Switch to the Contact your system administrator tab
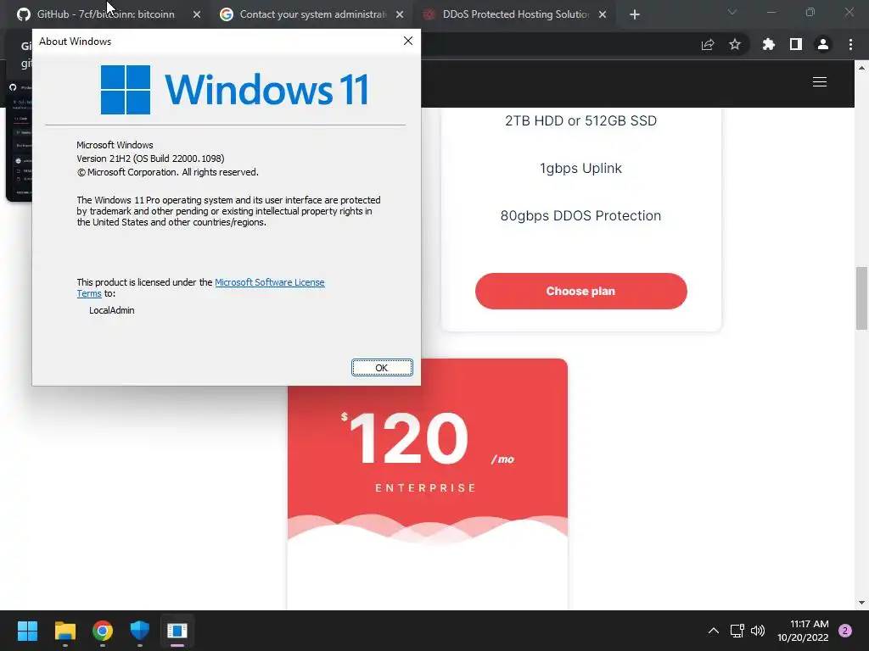869x651 pixels. pos(313,14)
